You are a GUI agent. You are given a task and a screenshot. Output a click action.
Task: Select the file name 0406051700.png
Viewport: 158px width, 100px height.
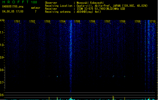pos(13,6)
